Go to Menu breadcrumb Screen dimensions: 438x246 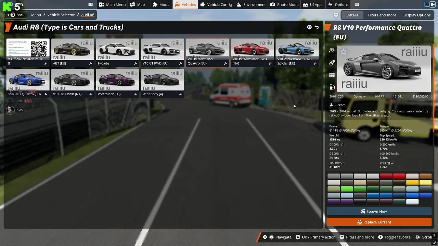point(36,15)
